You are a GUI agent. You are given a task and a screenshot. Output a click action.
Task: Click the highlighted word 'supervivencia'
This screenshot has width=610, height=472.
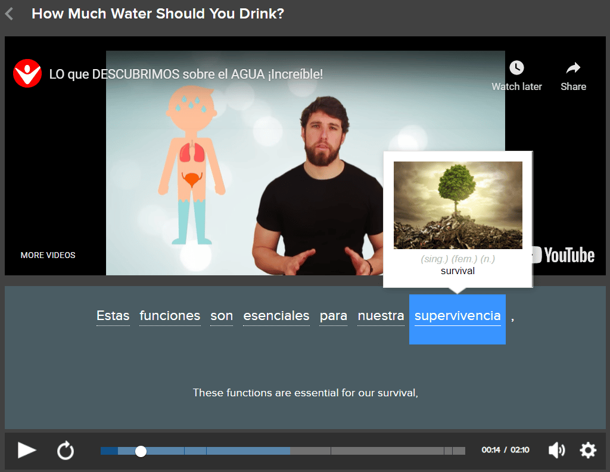[457, 316]
